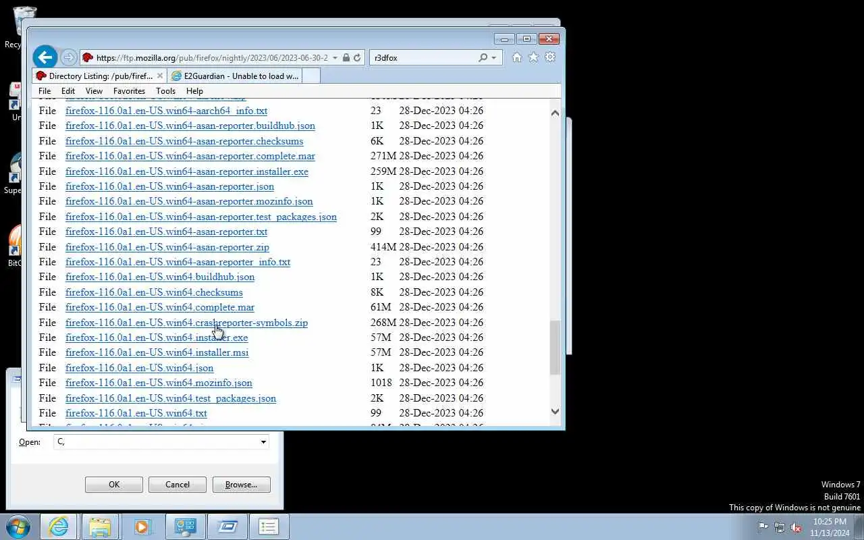Open the File menu
Image resolution: width=864 pixels, height=540 pixels.
[x=45, y=91]
